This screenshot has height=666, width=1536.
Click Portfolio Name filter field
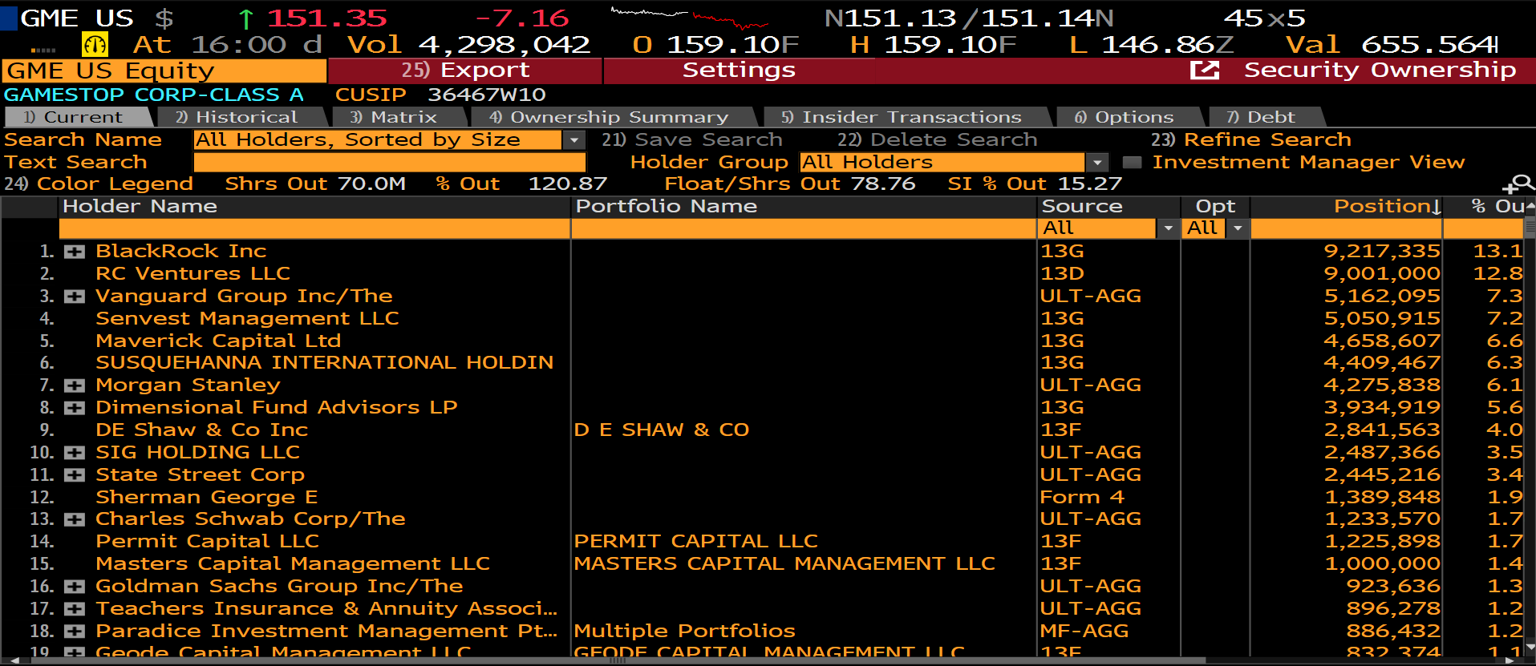[804, 228]
